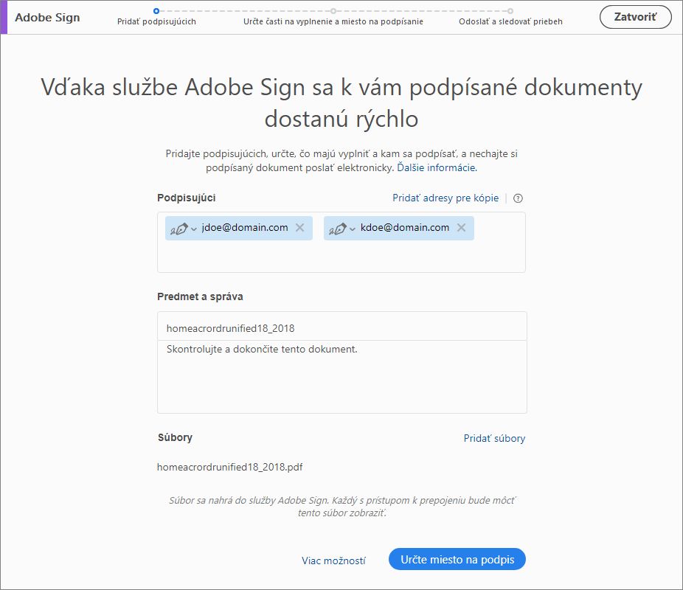Screen dimensions: 683x590
Task: Click the help question mark icon
Action: coord(518,198)
